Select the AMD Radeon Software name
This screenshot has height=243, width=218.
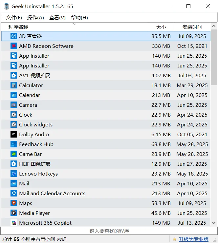46,46
